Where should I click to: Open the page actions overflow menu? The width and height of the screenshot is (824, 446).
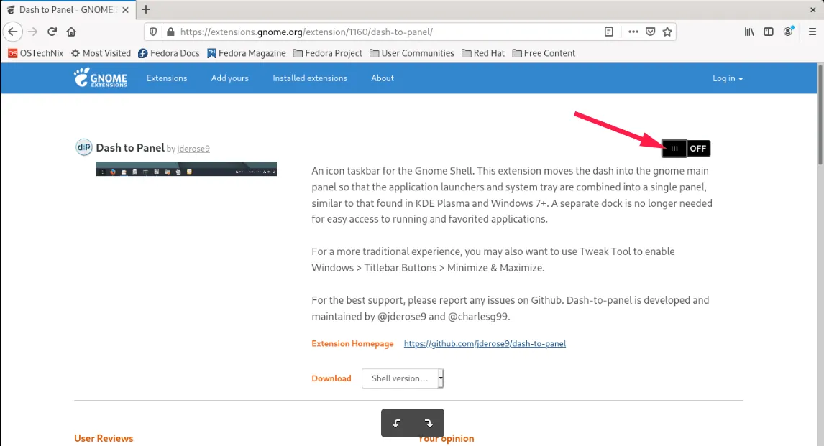point(632,32)
